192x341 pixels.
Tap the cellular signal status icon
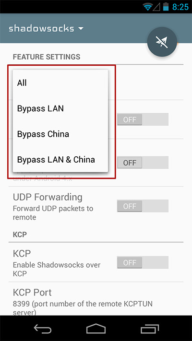click(156, 7)
